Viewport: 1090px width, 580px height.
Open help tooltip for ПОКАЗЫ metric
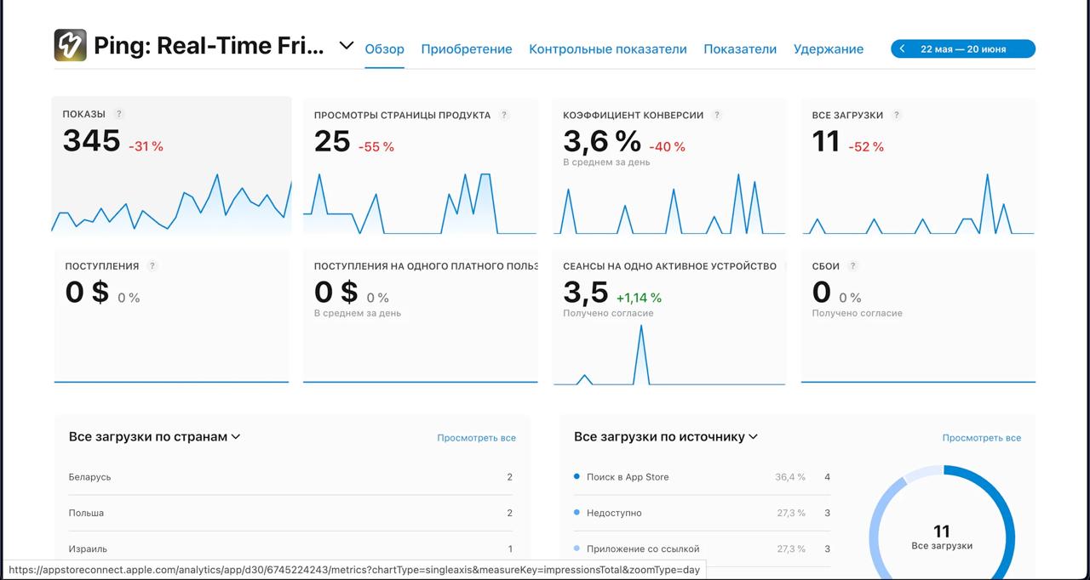click(x=119, y=113)
